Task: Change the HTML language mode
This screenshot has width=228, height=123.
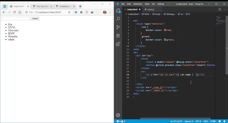Action: [213, 121]
